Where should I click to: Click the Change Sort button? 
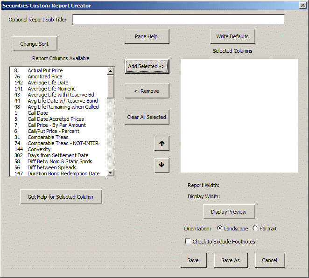pos(35,44)
